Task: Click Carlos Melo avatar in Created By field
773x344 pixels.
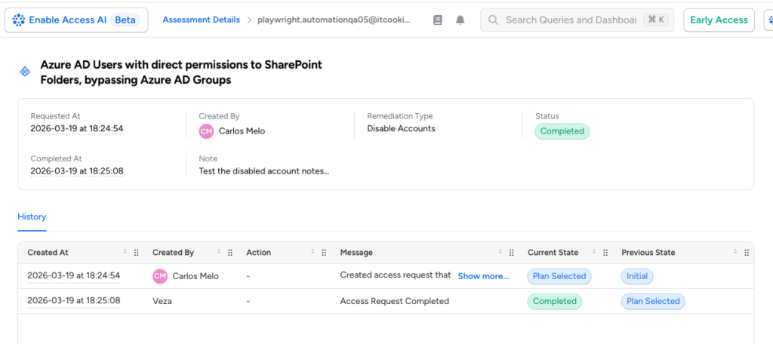Action: tap(206, 131)
